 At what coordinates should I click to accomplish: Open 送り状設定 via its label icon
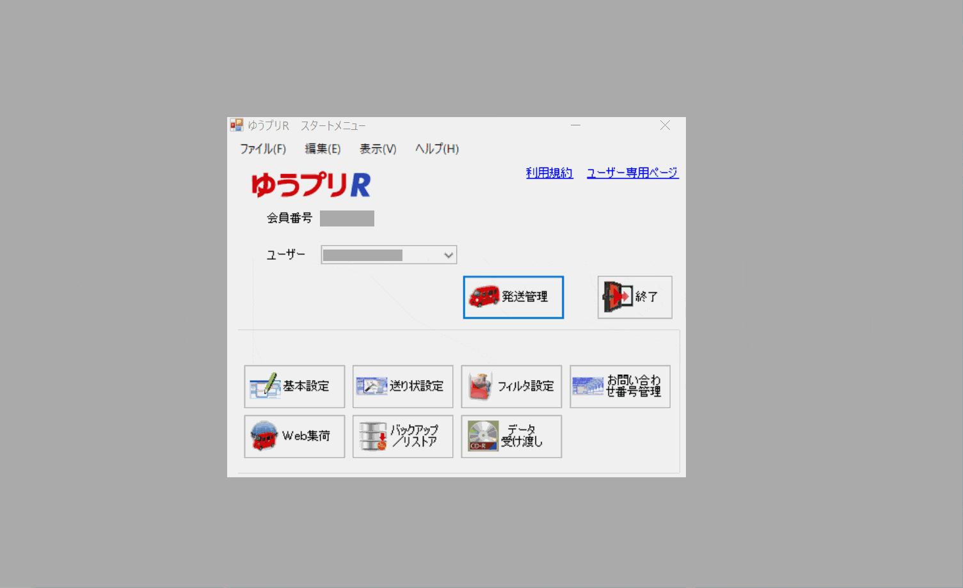pos(371,386)
